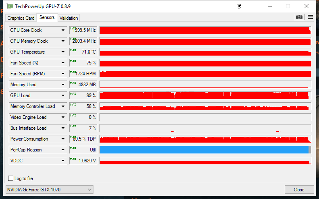Click the MAX indicator for GPU Core Clock
The width and height of the screenshot is (319, 199).
pyautogui.click(x=72, y=28)
